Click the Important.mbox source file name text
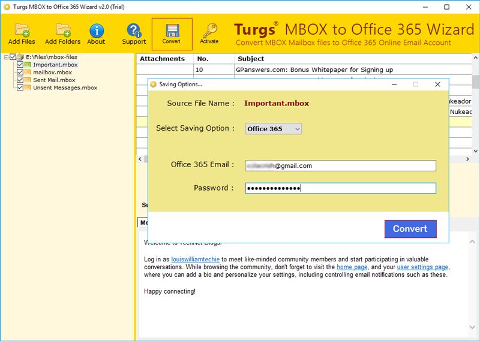480x341 pixels. click(277, 103)
